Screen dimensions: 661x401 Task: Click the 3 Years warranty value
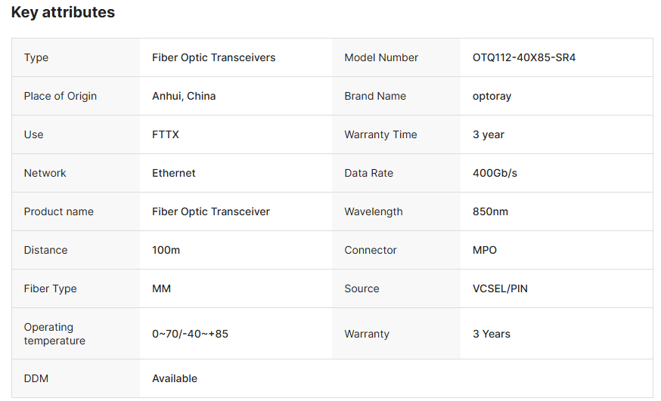click(491, 334)
